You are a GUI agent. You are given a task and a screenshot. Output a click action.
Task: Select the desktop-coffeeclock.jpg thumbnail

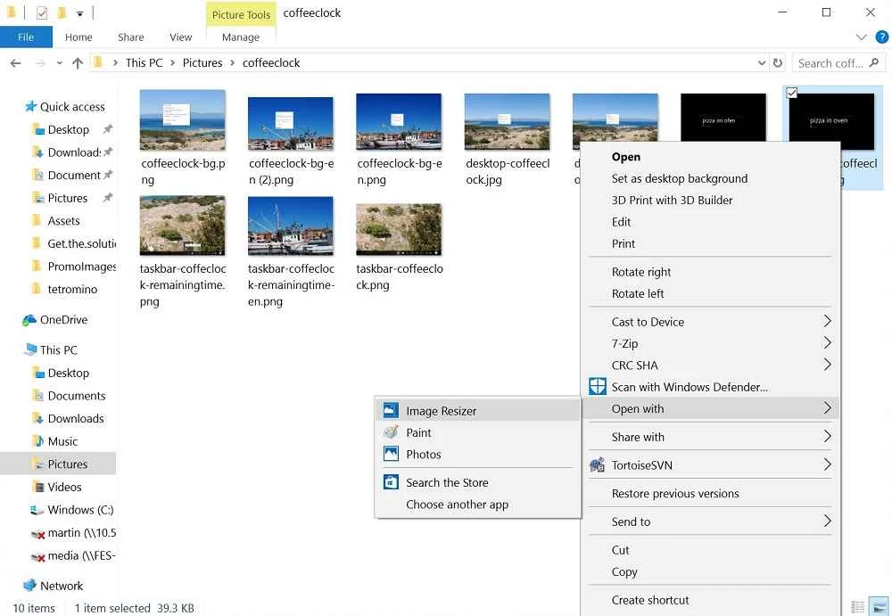pos(507,120)
